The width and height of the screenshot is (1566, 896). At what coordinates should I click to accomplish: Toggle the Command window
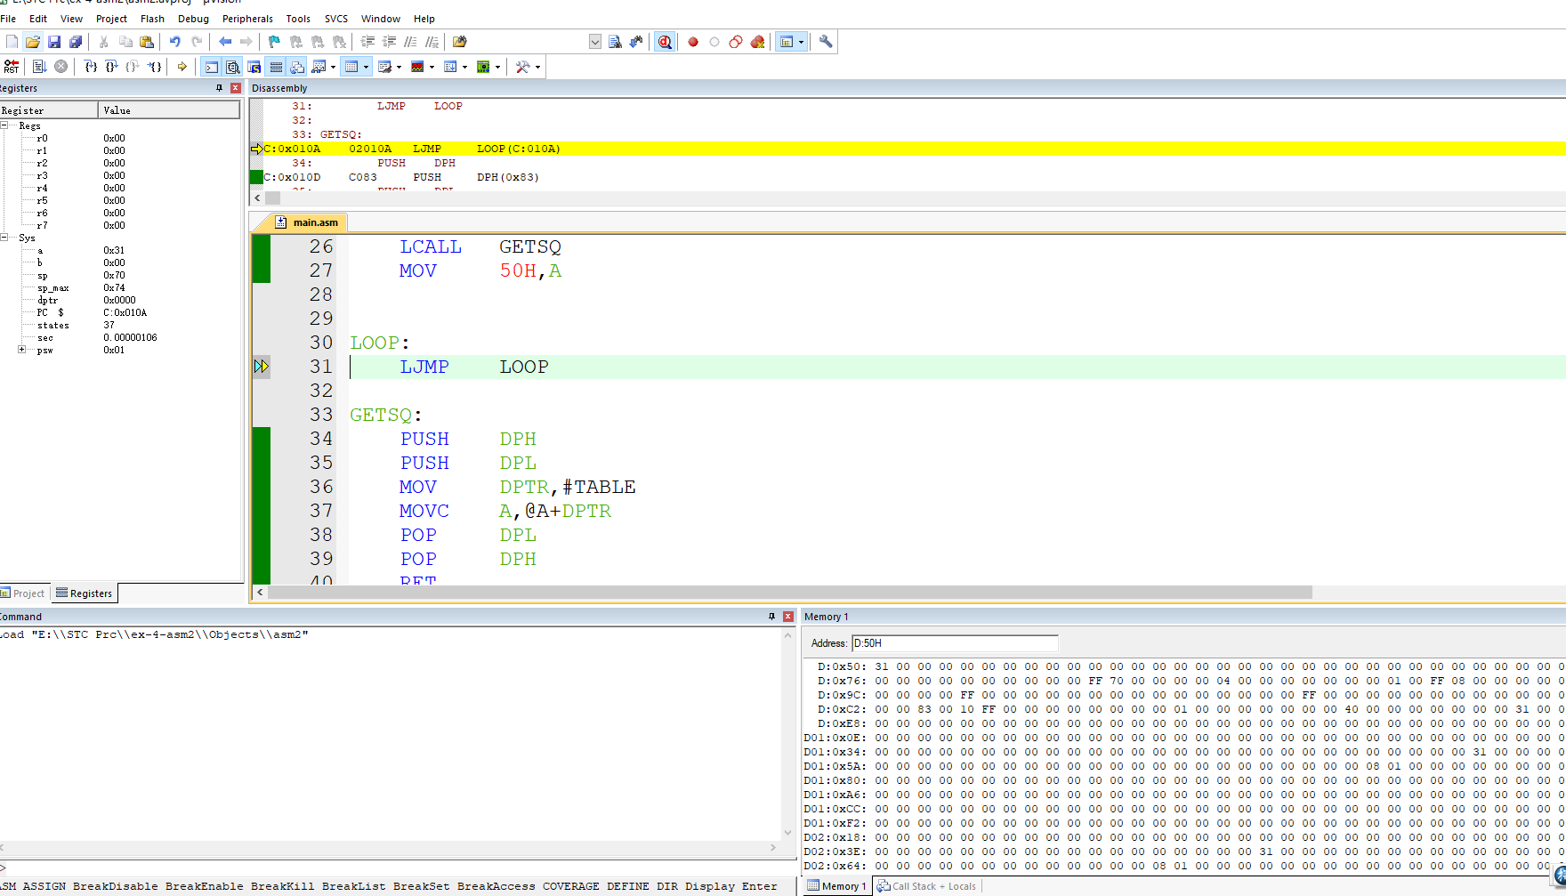click(212, 67)
